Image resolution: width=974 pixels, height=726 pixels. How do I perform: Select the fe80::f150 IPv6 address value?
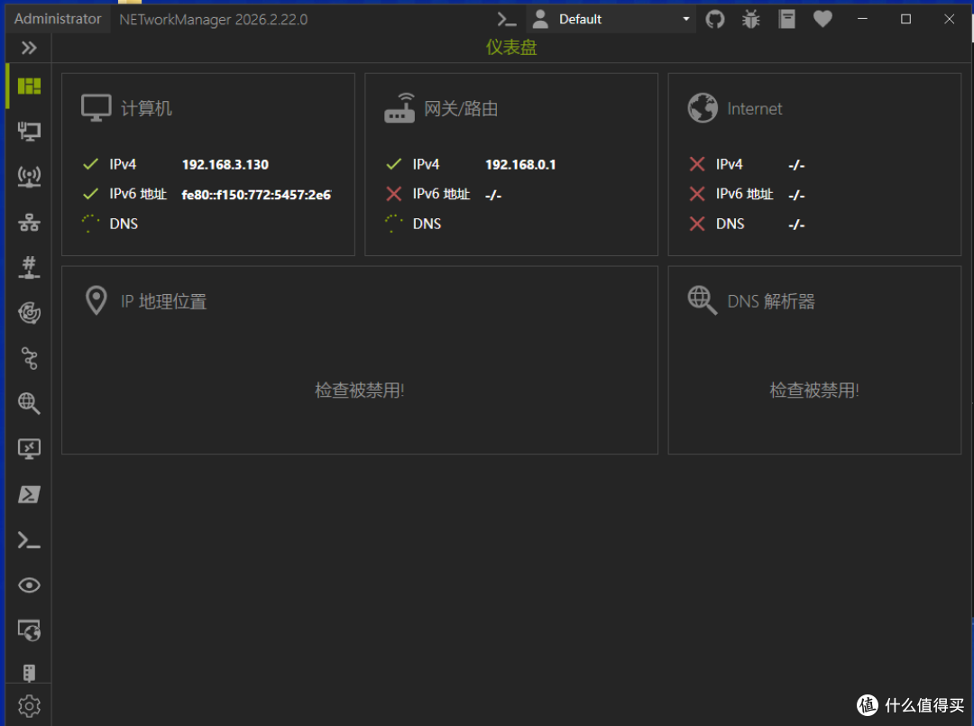256,195
